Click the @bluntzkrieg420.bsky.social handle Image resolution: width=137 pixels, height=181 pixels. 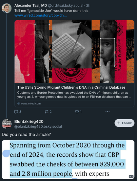click(38, 126)
